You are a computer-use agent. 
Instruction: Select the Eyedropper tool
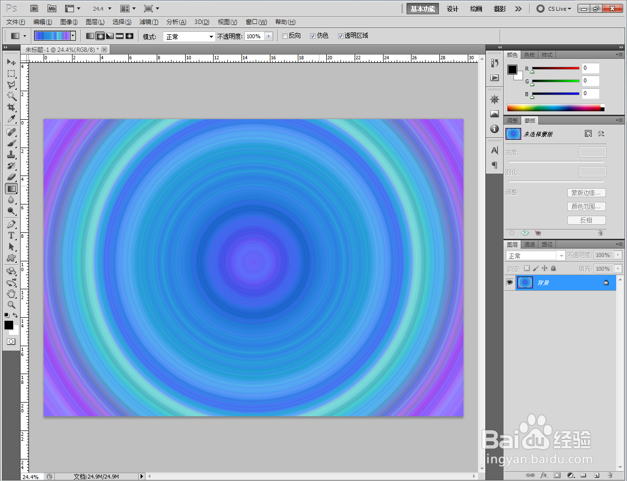point(11,119)
